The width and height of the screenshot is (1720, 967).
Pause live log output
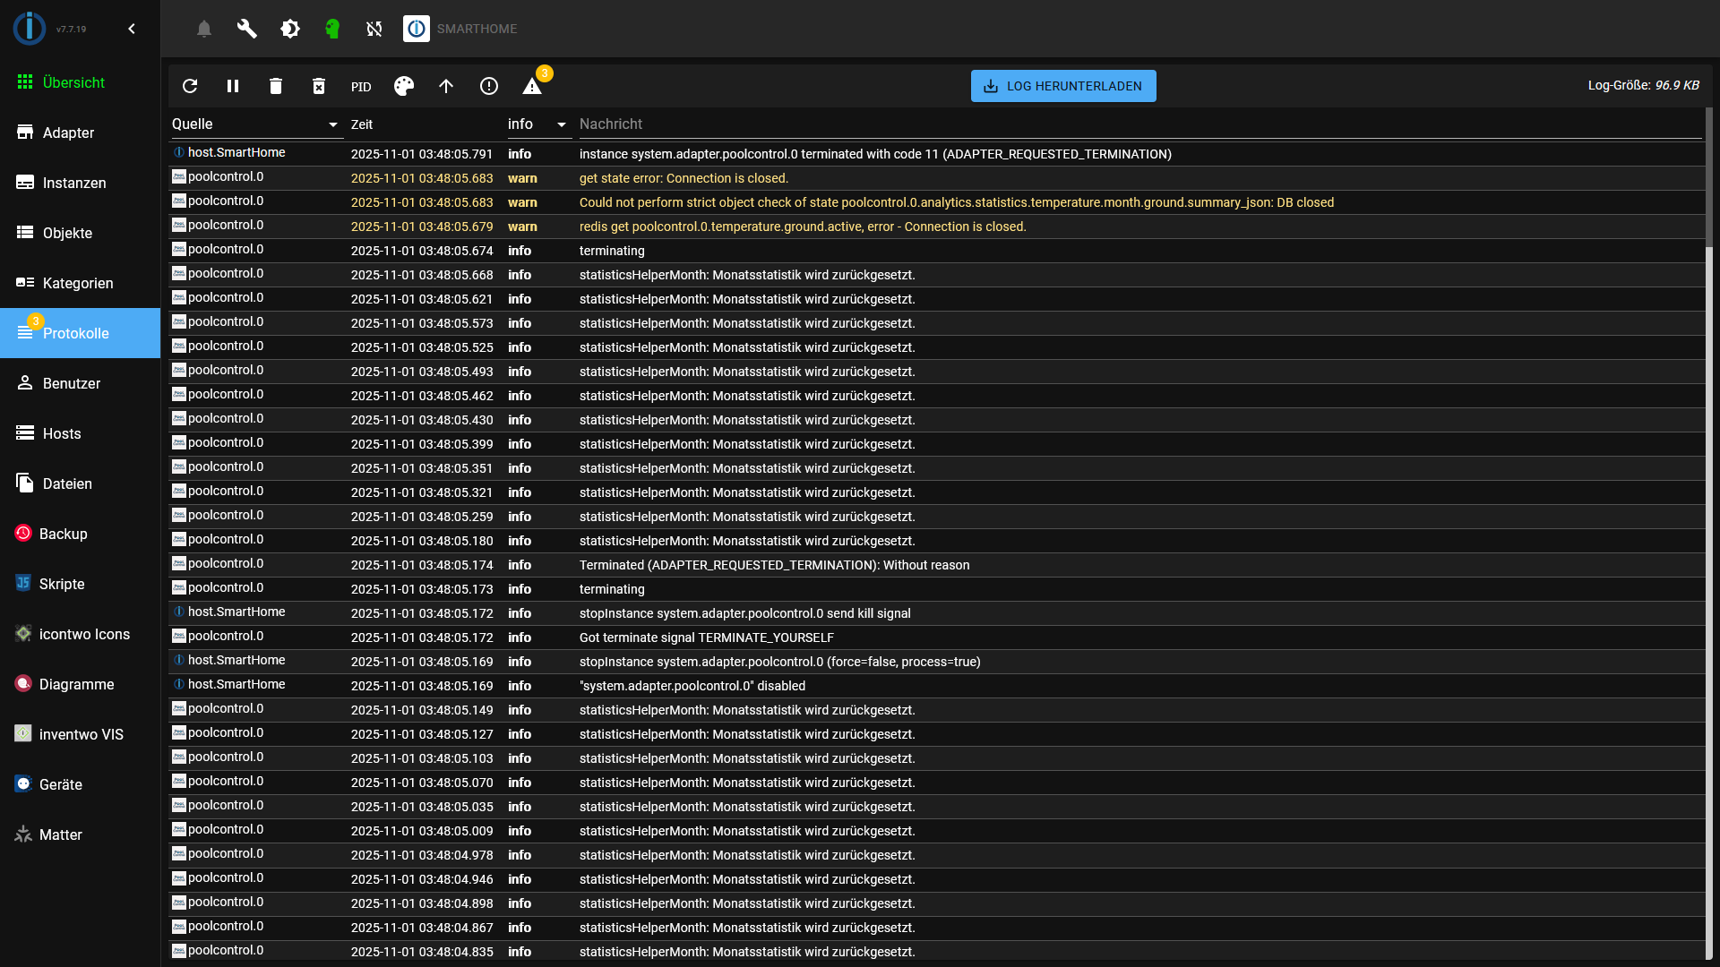pos(233,86)
